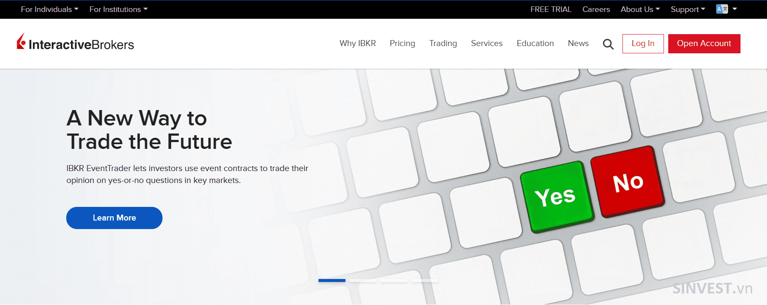Select the second carousel slide indicator
The width and height of the screenshot is (767, 305).
(x=363, y=280)
